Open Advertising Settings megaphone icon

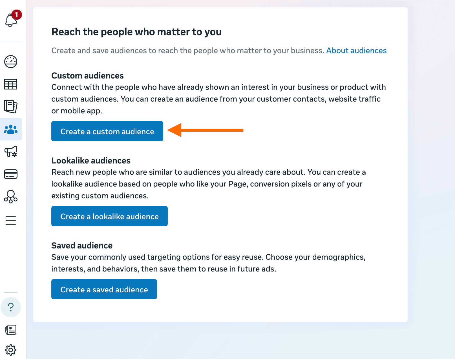11,152
